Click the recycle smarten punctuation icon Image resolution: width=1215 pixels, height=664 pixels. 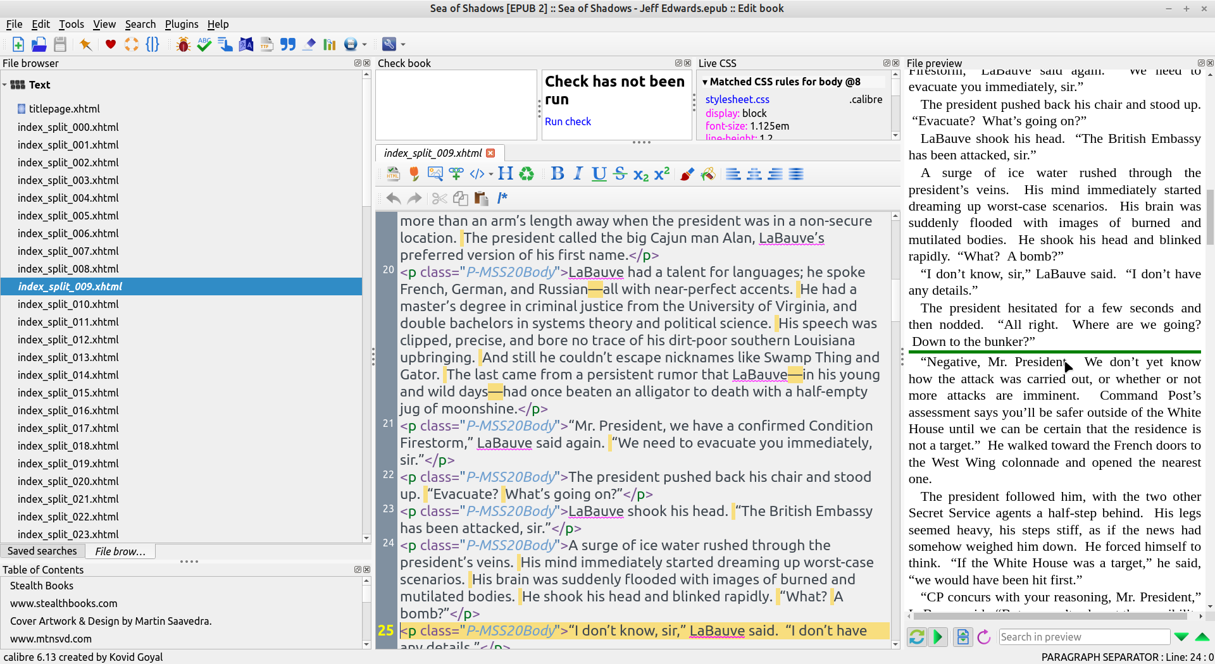pos(526,174)
